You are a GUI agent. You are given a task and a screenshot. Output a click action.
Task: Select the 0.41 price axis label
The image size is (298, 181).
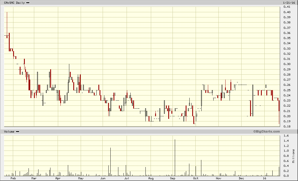[287, 7]
